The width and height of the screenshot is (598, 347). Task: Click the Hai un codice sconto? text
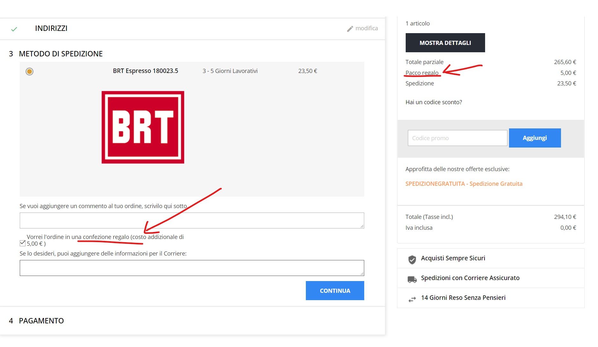tap(434, 102)
